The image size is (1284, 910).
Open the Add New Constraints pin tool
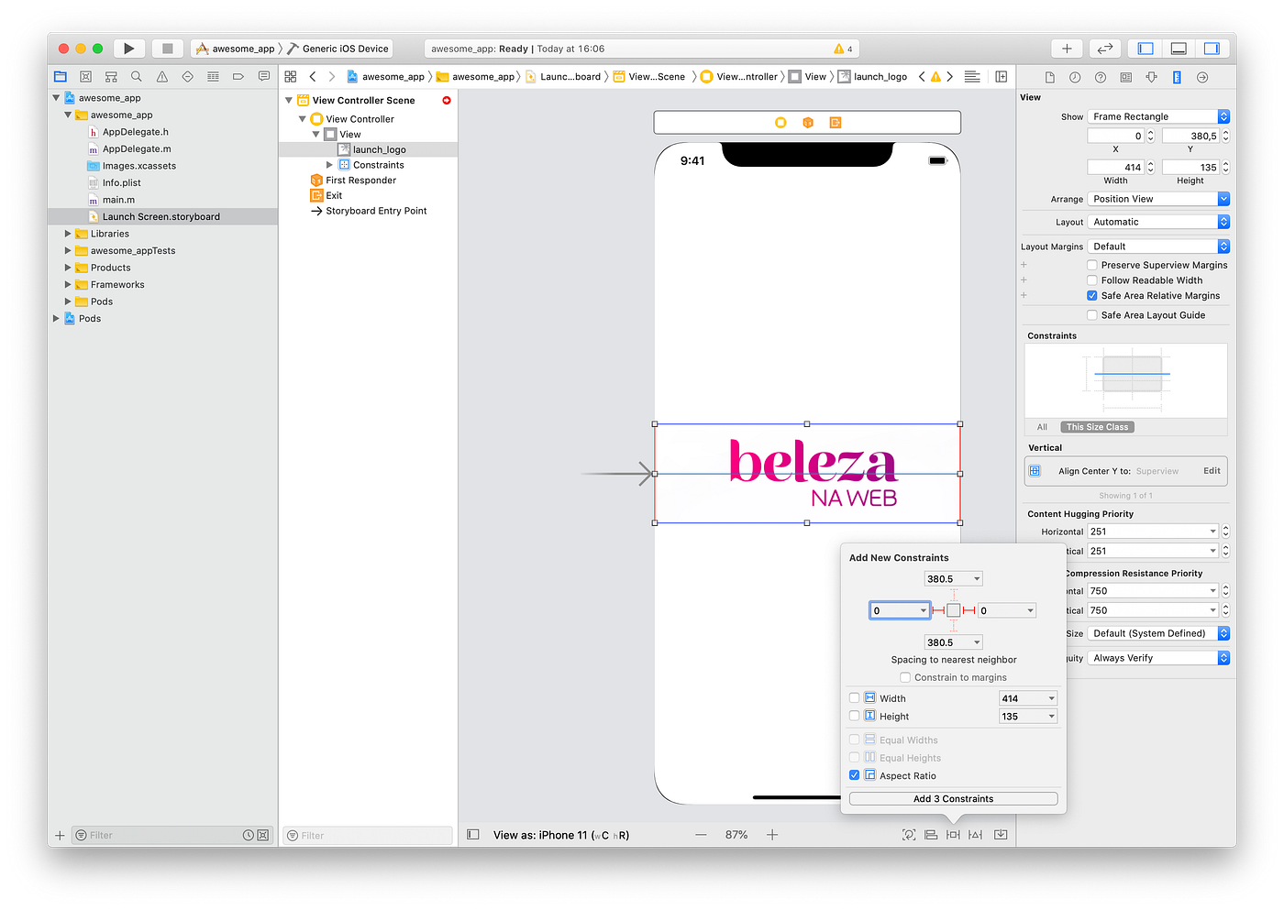[953, 834]
